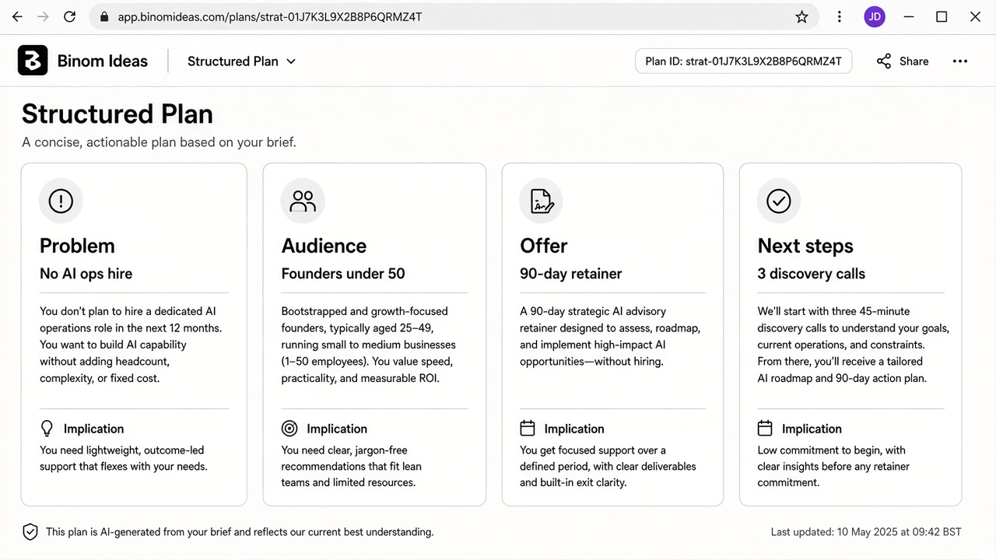996x560 pixels.
Task: Click the Next steps card title
Action: [x=805, y=247]
